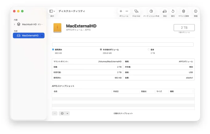
Task: Click the 無効 ownership value
Action: 191,67
